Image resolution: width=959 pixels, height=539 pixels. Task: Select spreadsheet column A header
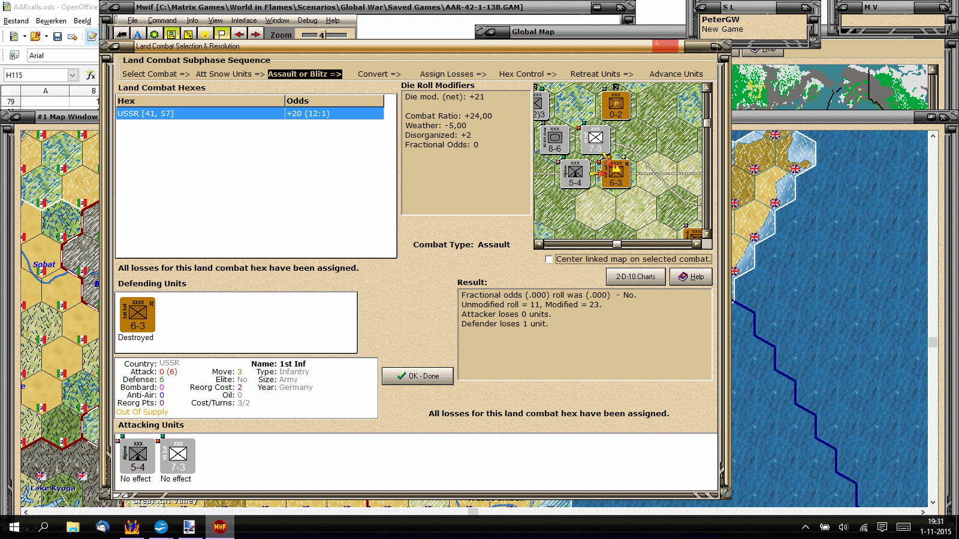(46, 91)
